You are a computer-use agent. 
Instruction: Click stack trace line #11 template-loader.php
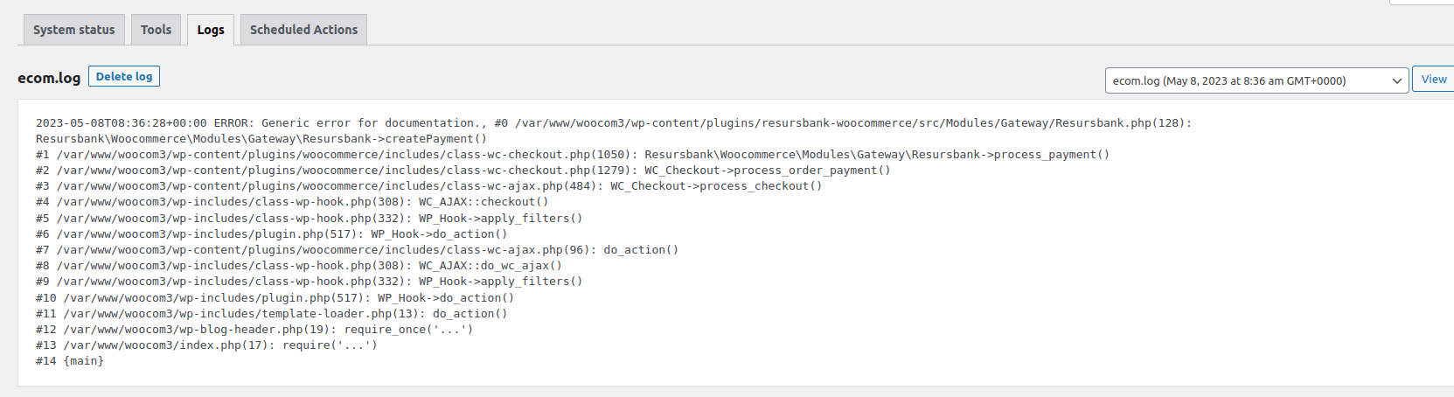[272, 314]
